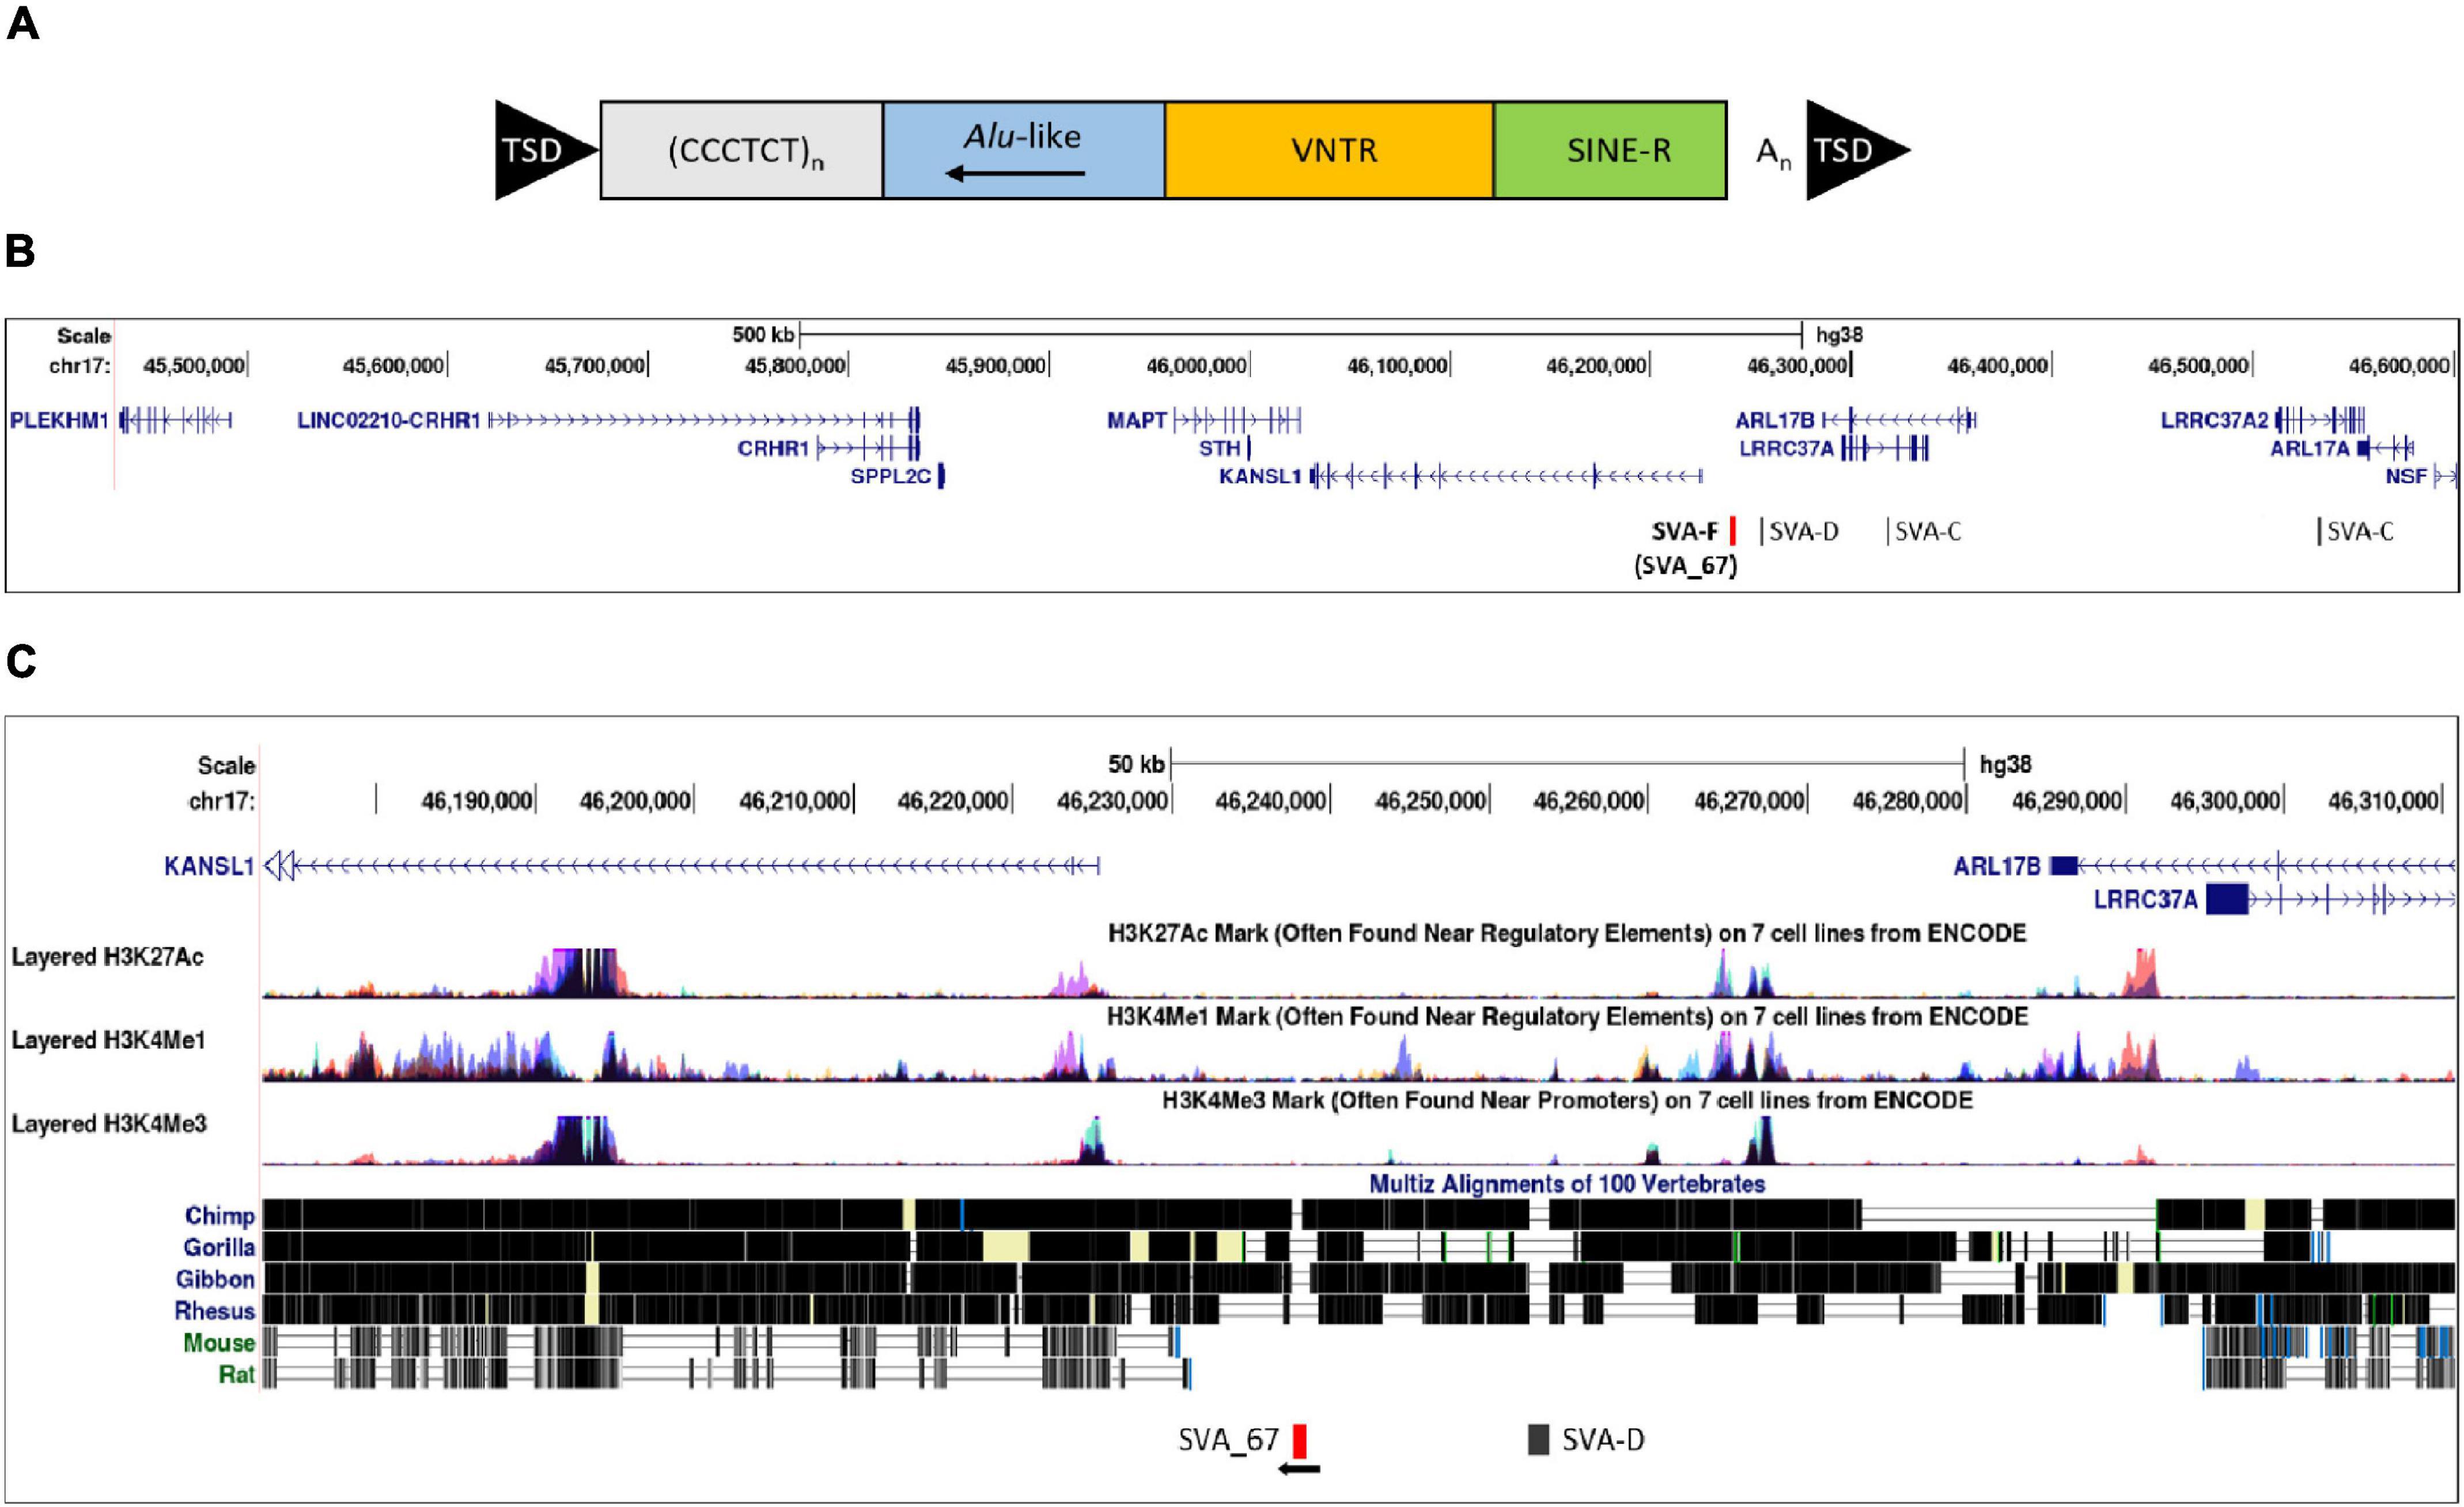This screenshot has width=2464, height=1507.
Task: Select the MAPT gene label
Action: (x=1137, y=420)
